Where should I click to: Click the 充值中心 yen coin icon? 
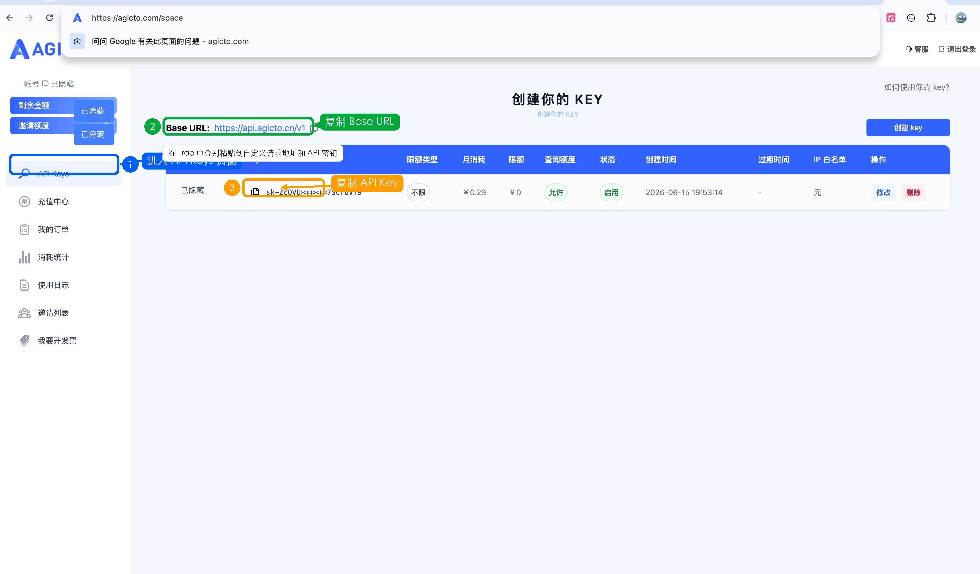tap(24, 202)
